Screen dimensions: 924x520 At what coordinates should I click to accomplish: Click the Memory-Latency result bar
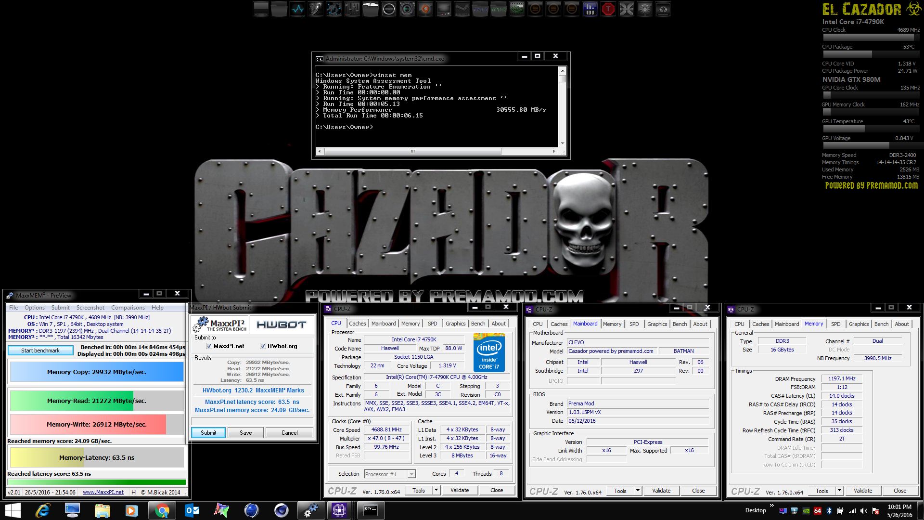(x=97, y=457)
